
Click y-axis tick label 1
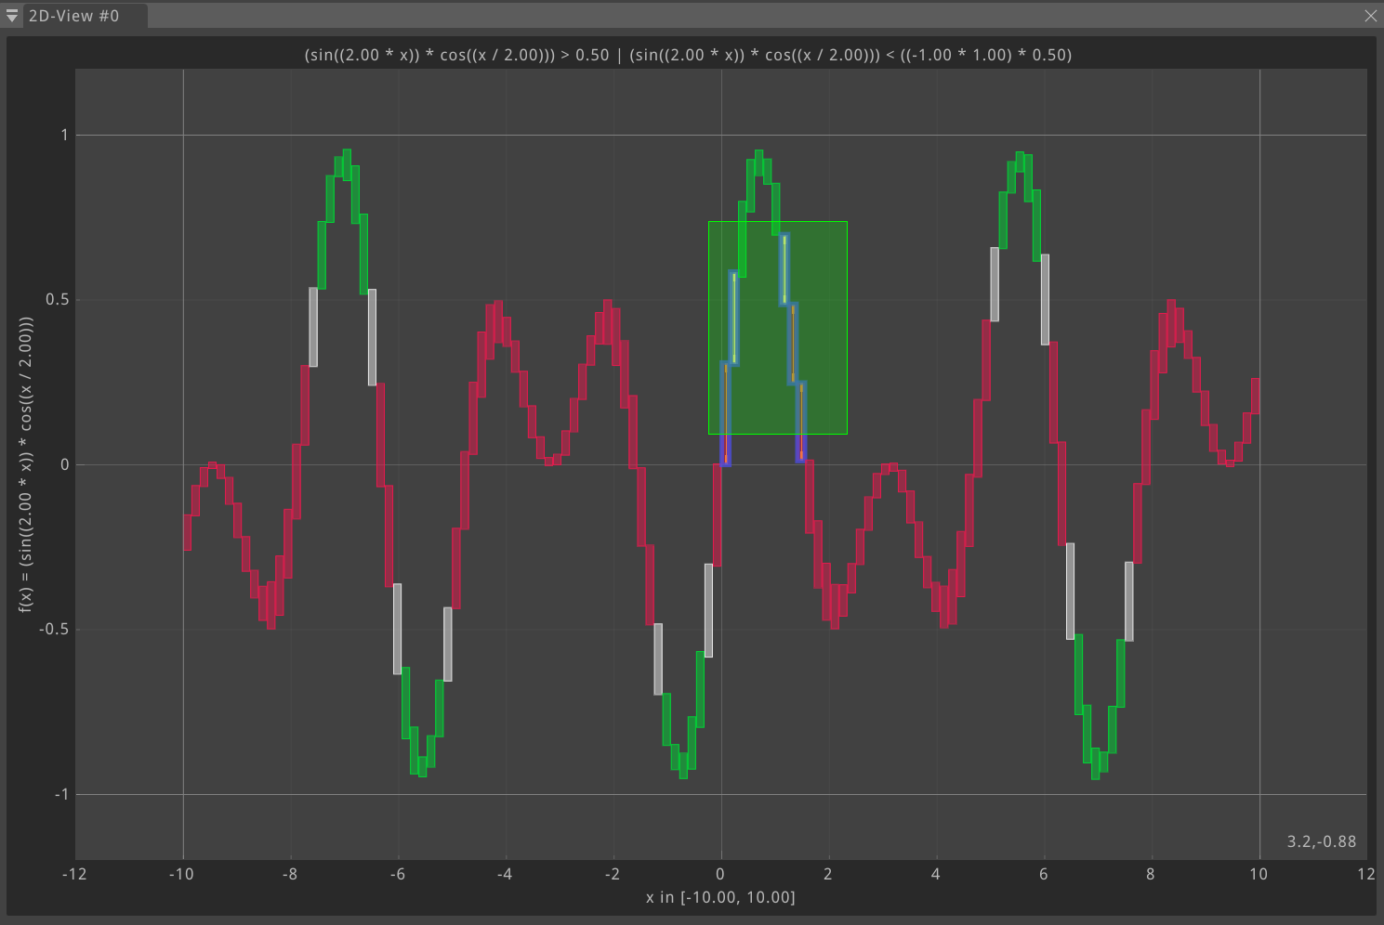pos(65,135)
